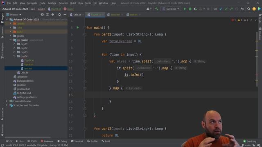Open the Build menu
Screen dimensions: 262x147
(73, 3)
